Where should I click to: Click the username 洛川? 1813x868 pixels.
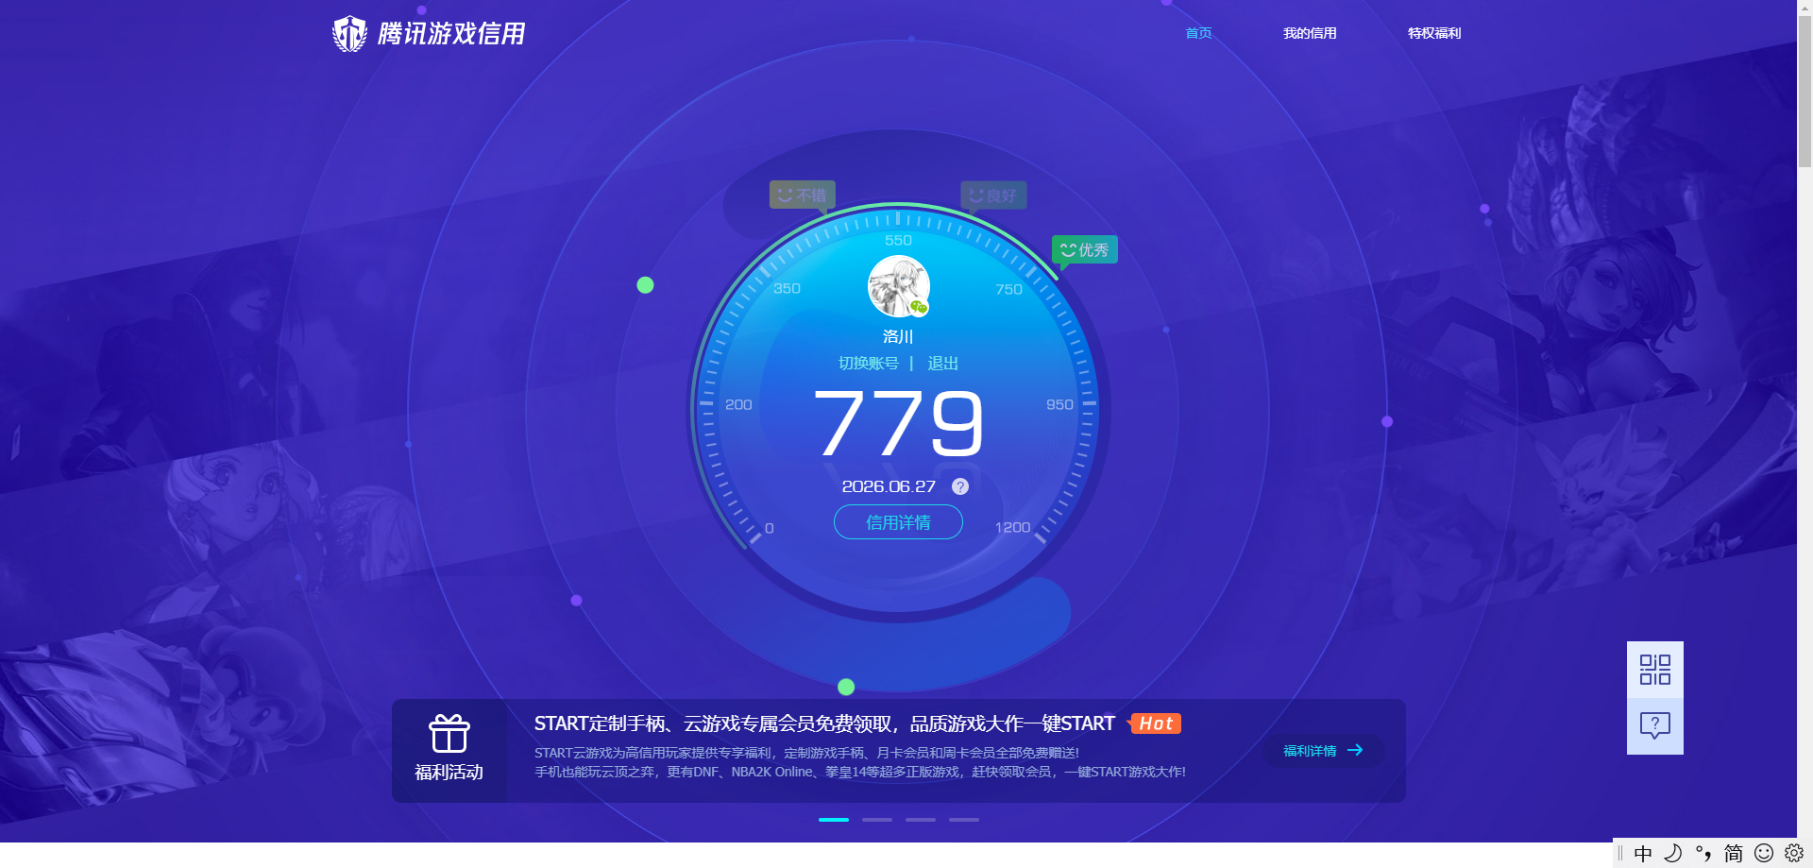(898, 336)
